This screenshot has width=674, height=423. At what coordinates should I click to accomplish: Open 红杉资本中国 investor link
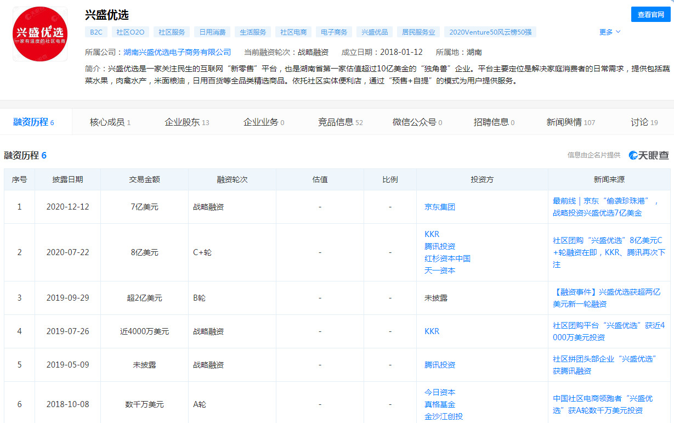point(448,258)
